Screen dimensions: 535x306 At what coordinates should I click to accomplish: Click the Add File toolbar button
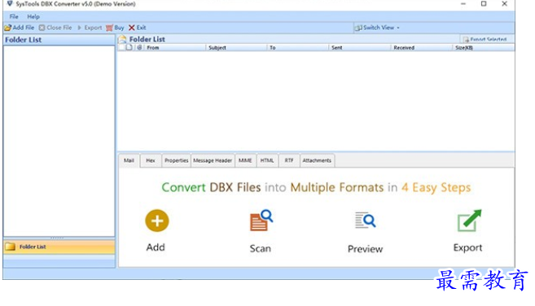tap(20, 28)
